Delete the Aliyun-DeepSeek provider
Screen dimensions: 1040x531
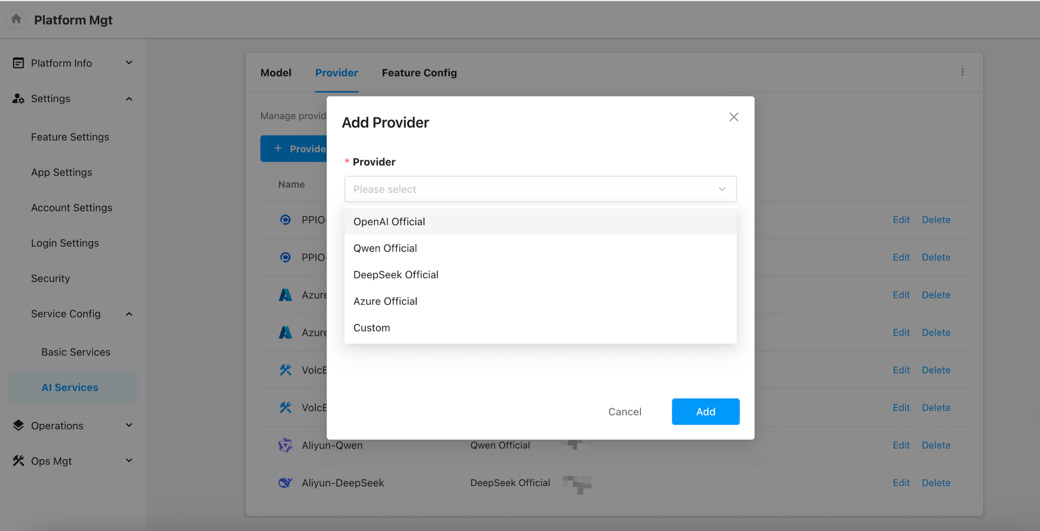936,483
